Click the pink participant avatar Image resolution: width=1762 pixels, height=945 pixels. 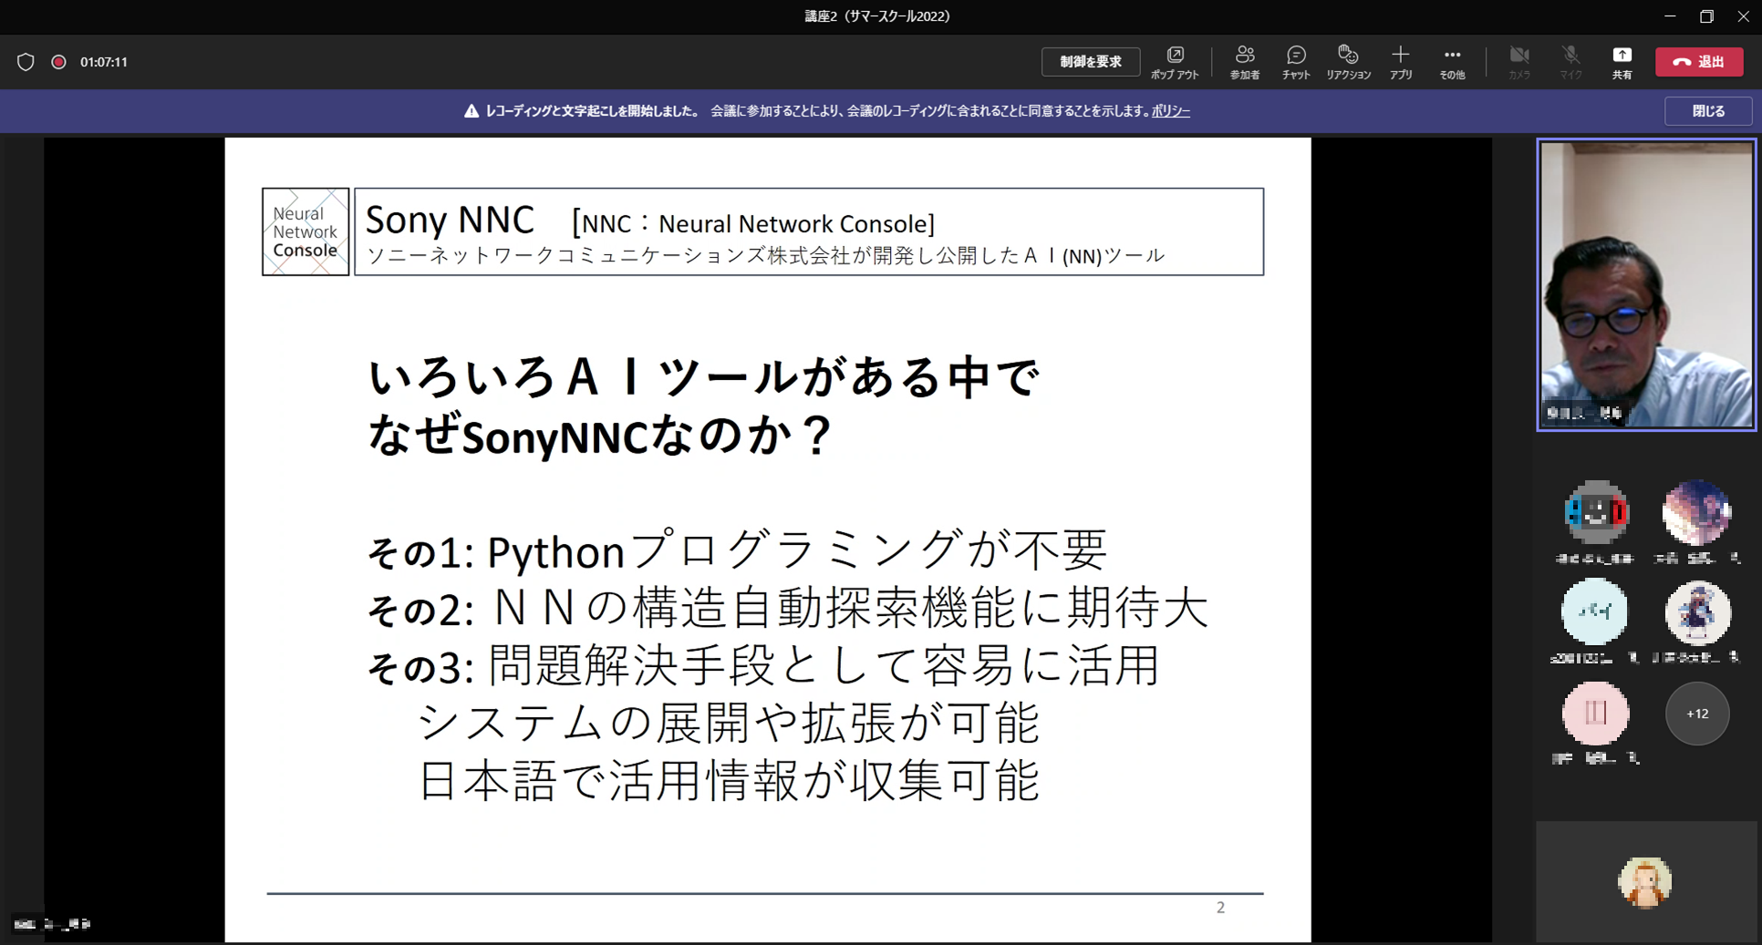tap(1595, 713)
